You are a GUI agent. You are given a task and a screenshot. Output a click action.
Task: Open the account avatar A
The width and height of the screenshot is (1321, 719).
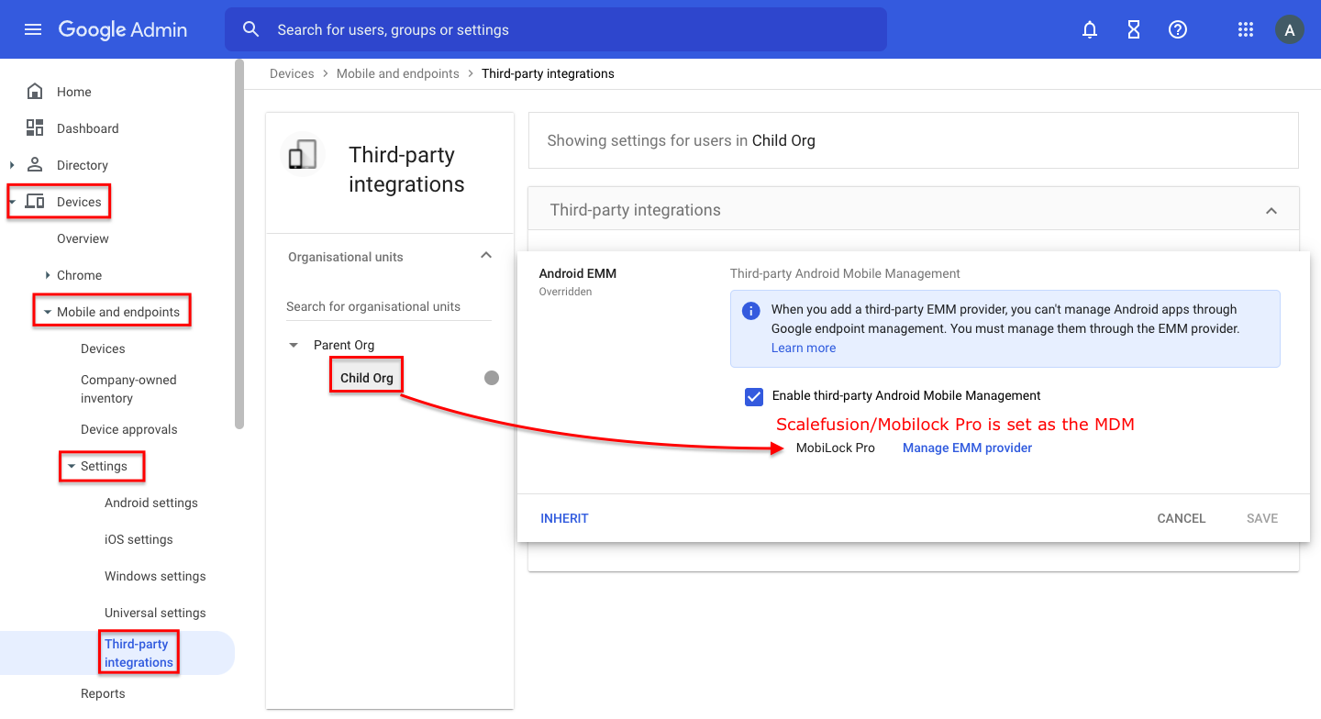tap(1290, 29)
